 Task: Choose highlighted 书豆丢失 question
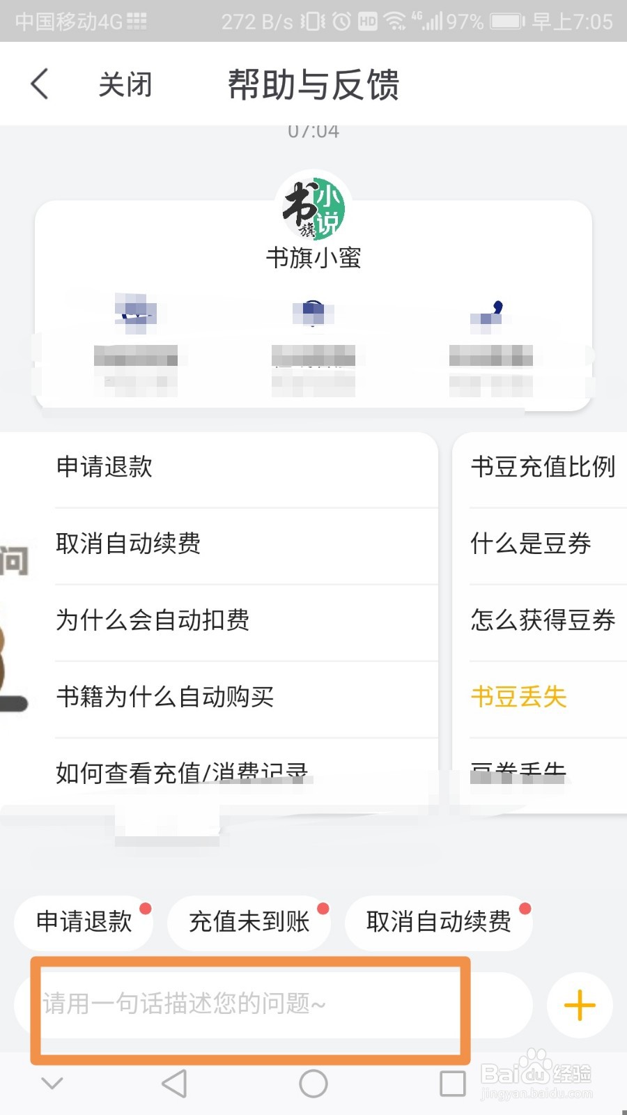[519, 697]
